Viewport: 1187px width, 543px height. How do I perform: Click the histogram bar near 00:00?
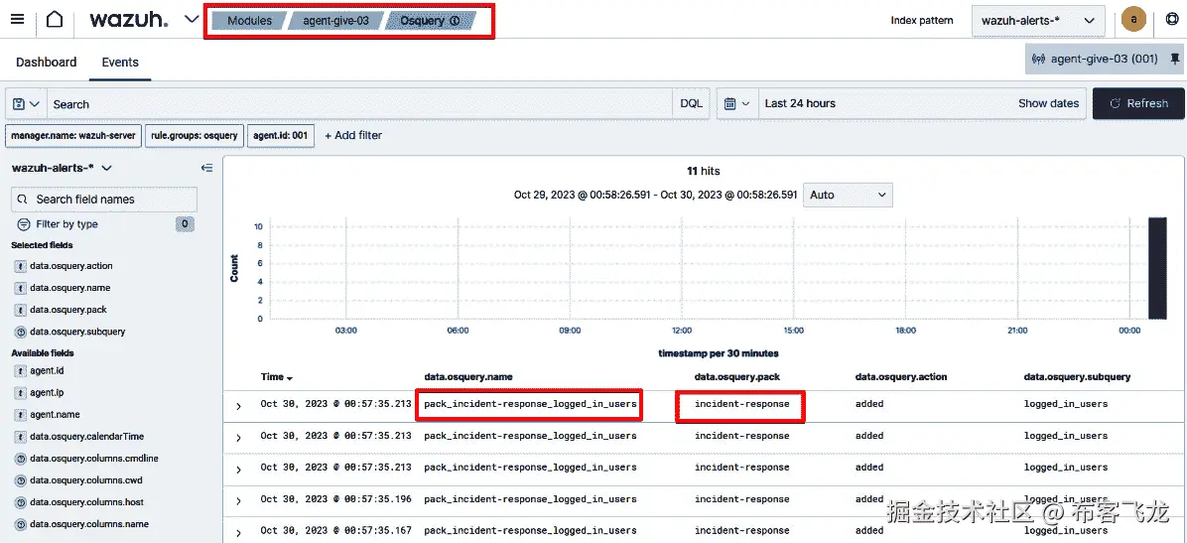[1157, 268]
